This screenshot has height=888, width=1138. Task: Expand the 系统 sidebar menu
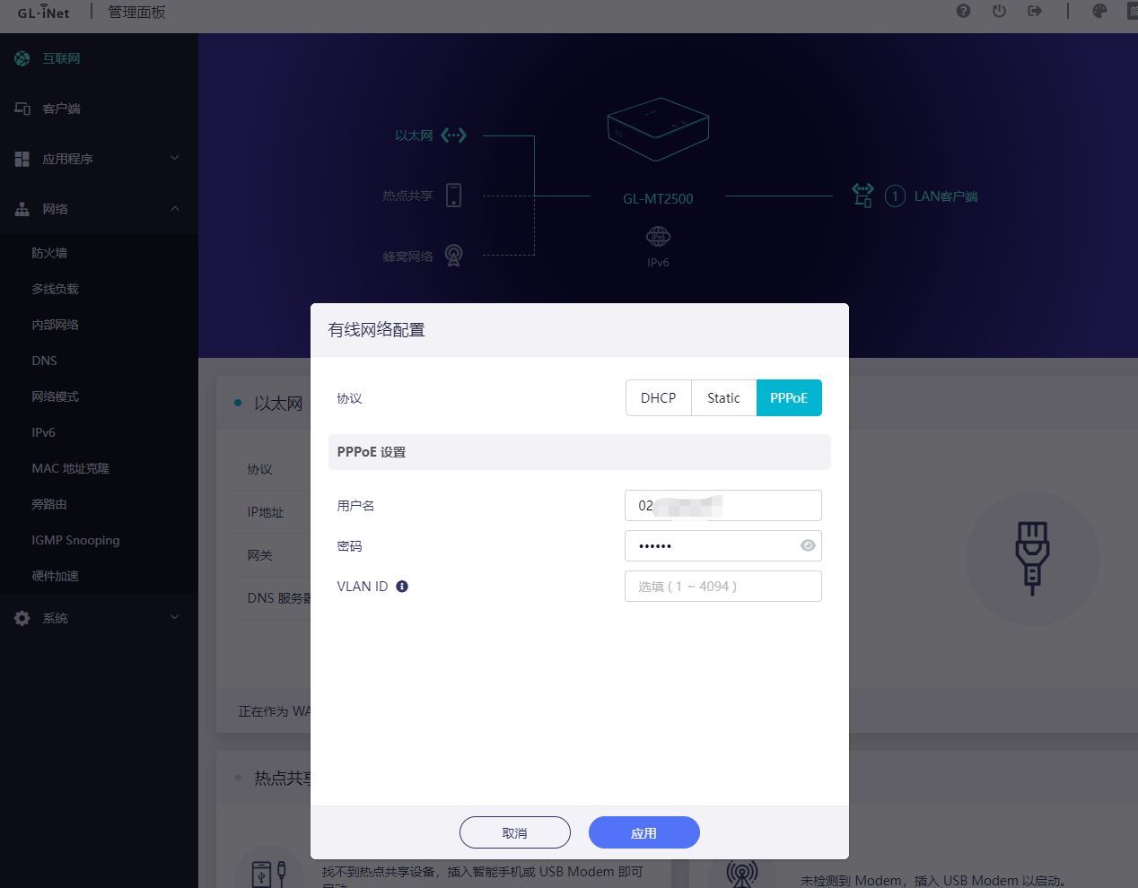[x=99, y=618]
